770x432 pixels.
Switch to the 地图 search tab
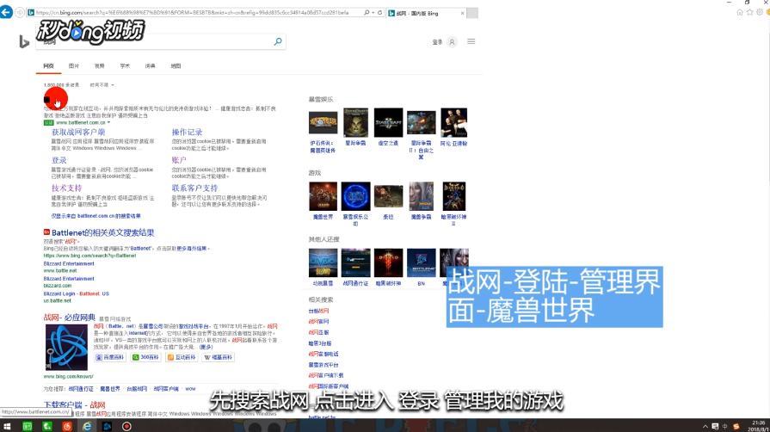click(x=176, y=66)
